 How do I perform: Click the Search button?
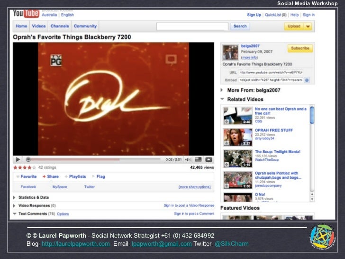[x=240, y=26]
